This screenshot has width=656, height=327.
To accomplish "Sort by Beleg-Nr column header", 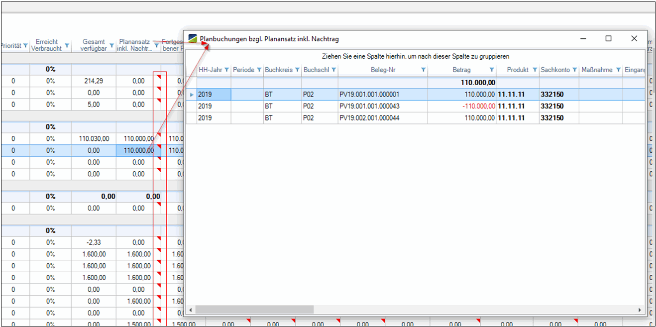I will pyautogui.click(x=382, y=70).
